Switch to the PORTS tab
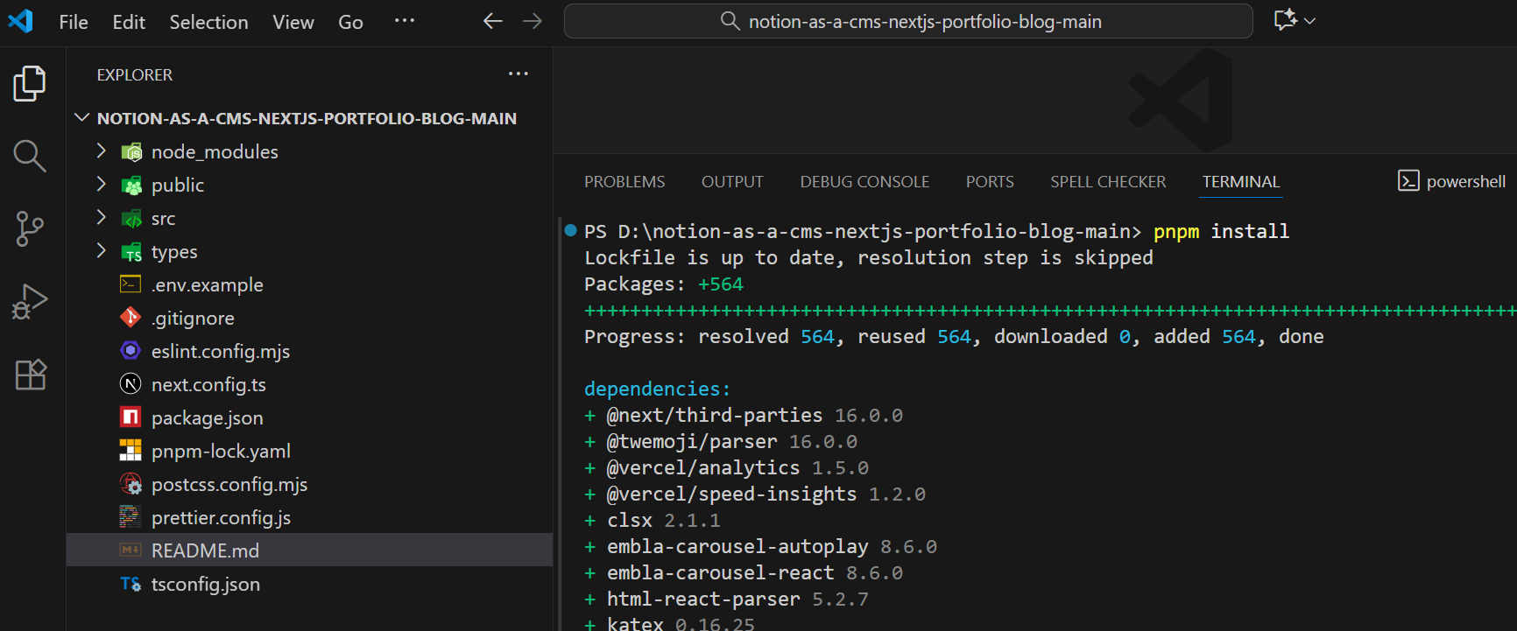1517x631 pixels. (990, 182)
